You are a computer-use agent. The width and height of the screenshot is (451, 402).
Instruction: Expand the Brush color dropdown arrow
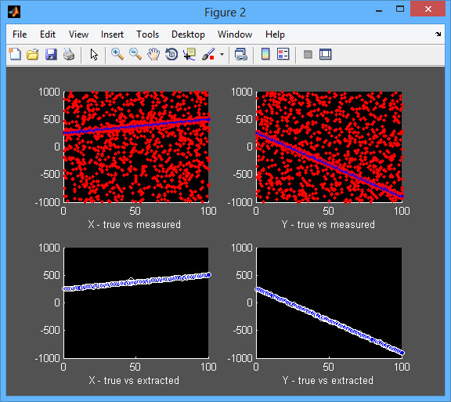pos(222,54)
